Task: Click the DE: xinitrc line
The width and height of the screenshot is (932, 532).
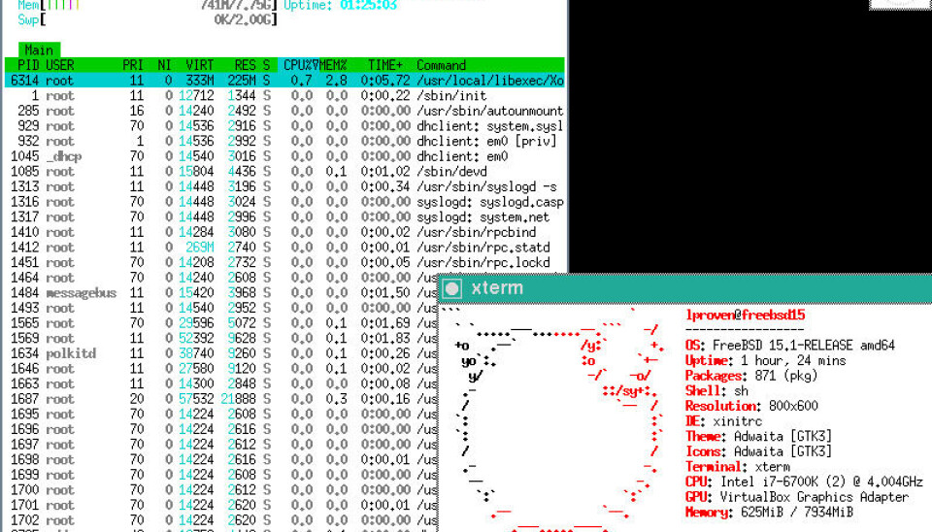Action: (724, 421)
